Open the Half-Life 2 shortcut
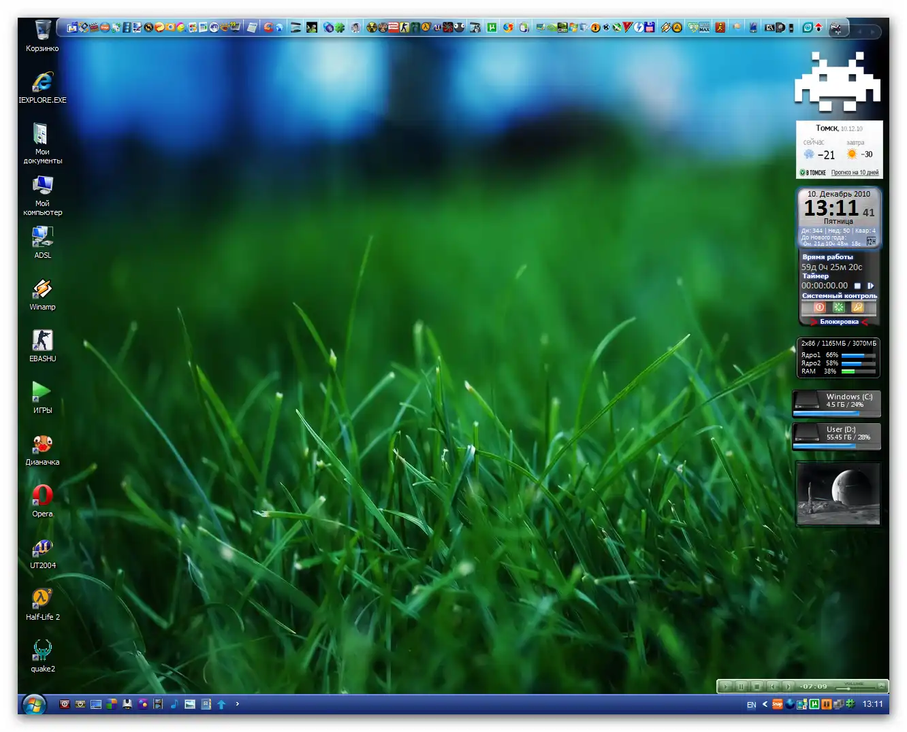The image size is (907, 732). (42, 599)
